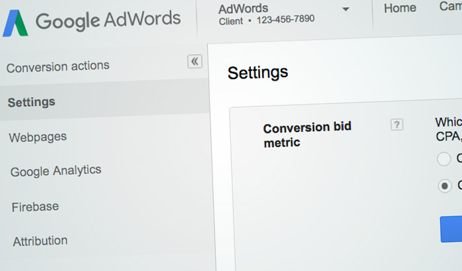Click the account number 123-456-7890 text

(285, 20)
